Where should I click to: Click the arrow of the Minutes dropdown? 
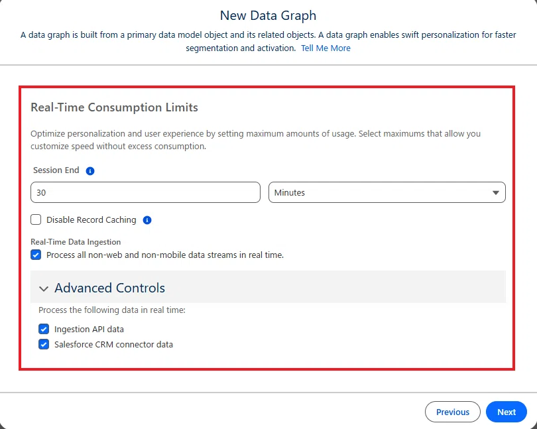[495, 192]
